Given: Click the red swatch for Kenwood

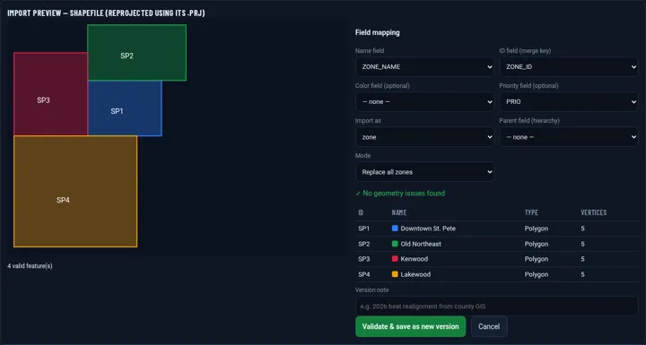Looking at the screenshot, I should [395, 259].
